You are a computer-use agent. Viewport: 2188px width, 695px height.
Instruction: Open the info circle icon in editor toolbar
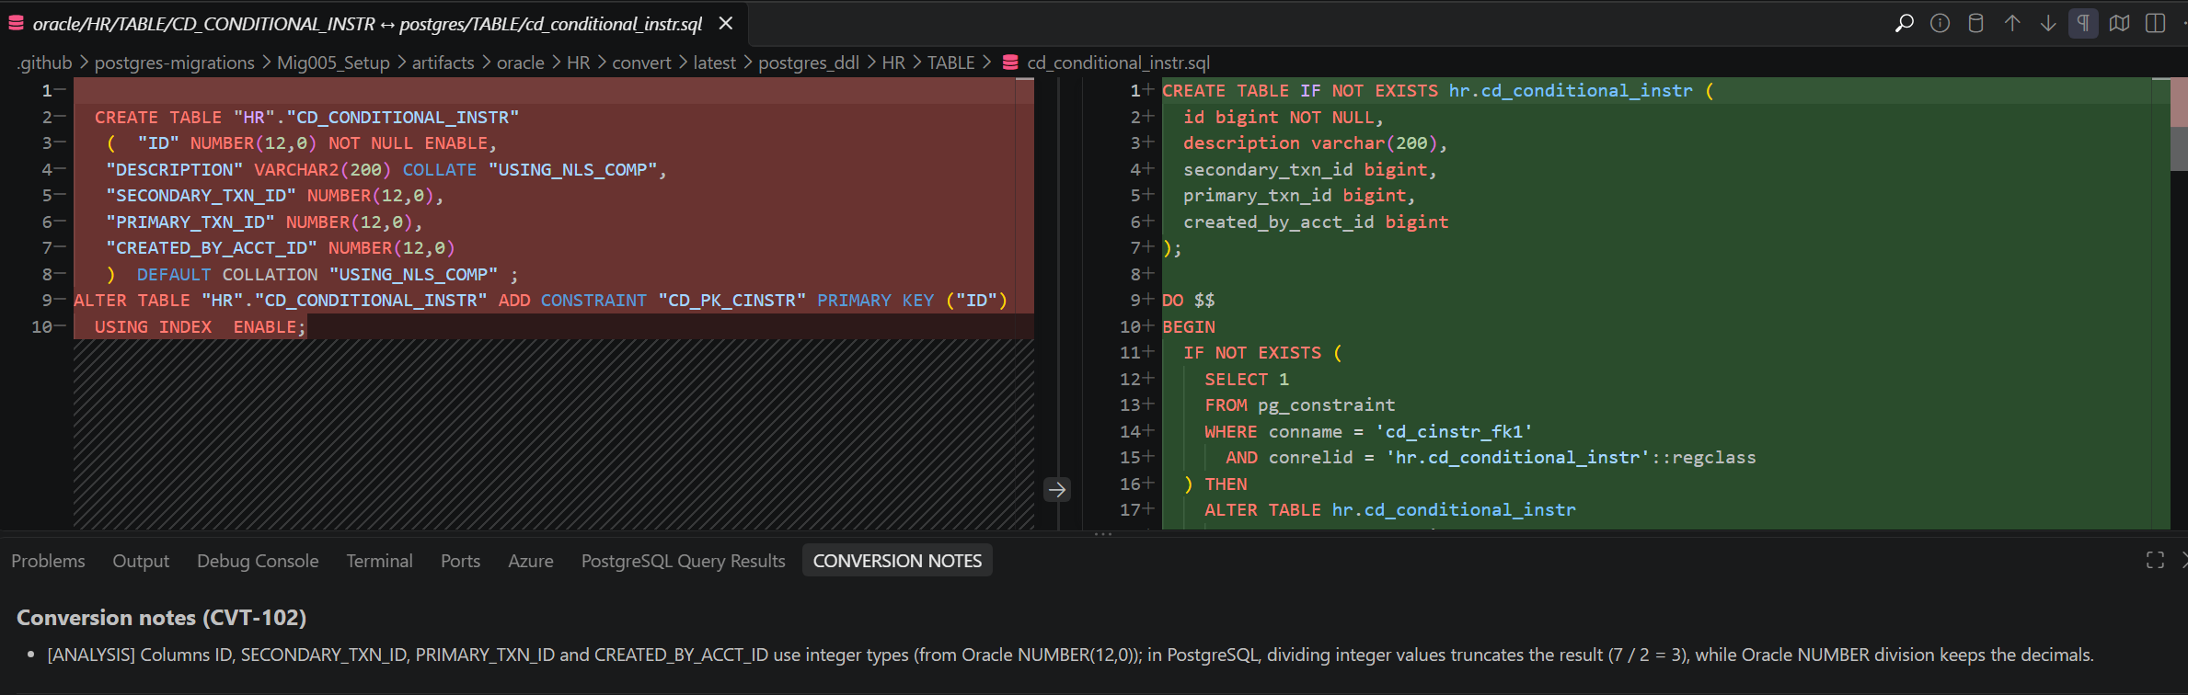[x=1940, y=23]
